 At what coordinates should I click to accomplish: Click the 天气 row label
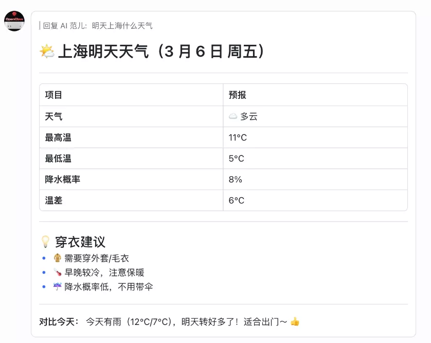pos(51,116)
